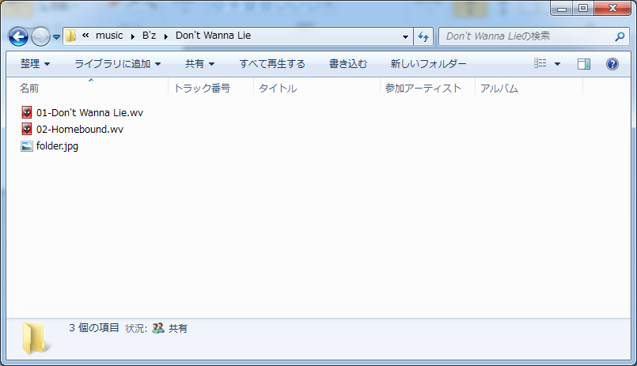
Task: Select Don't Wanna Lie breadcrumb
Action: coord(214,36)
